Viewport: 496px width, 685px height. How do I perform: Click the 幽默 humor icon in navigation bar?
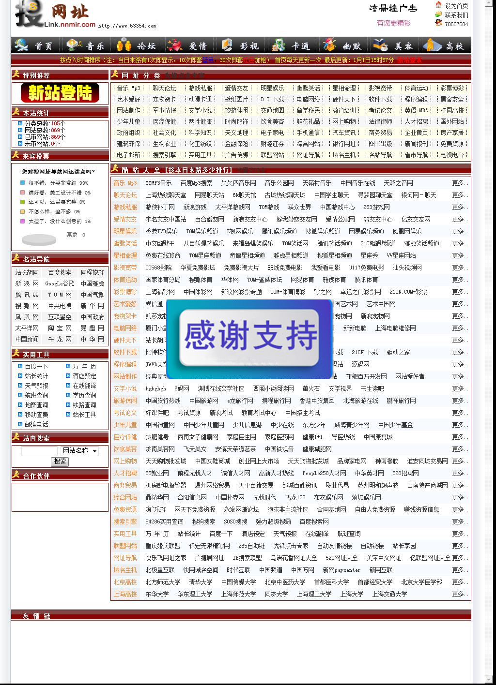tap(329, 45)
